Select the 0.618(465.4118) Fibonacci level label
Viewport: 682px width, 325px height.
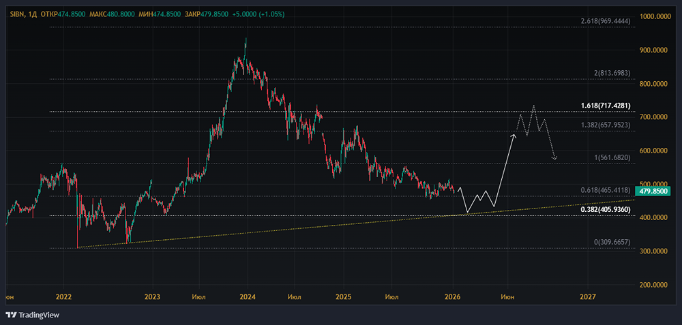[606, 190]
